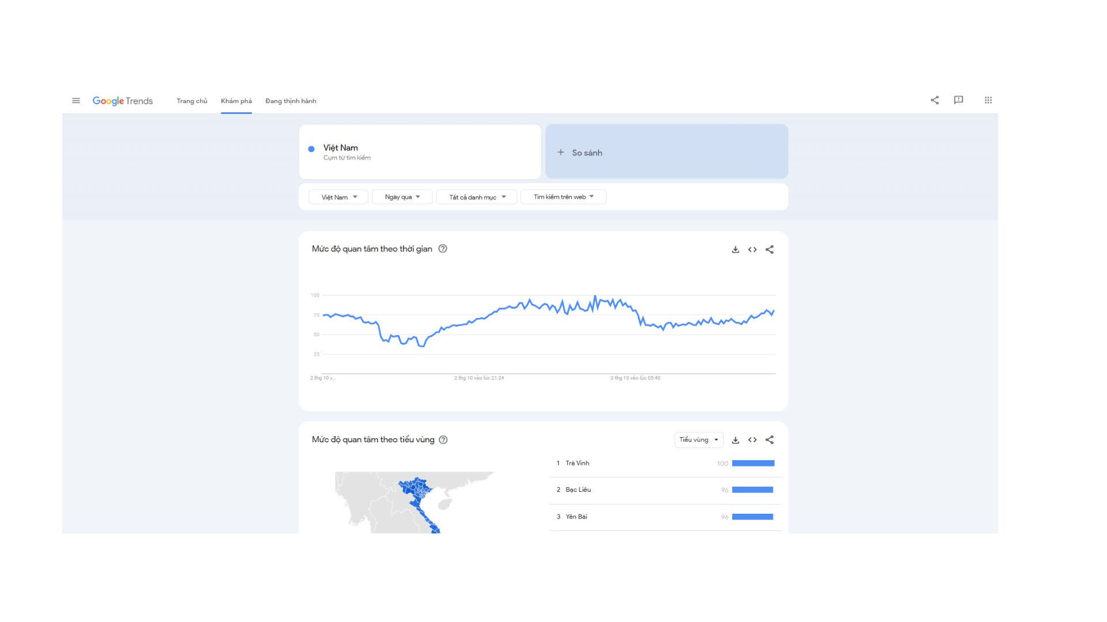The width and height of the screenshot is (1107, 622).
Task: Expand the Việt Nam country dropdown
Action: pos(338,197)
